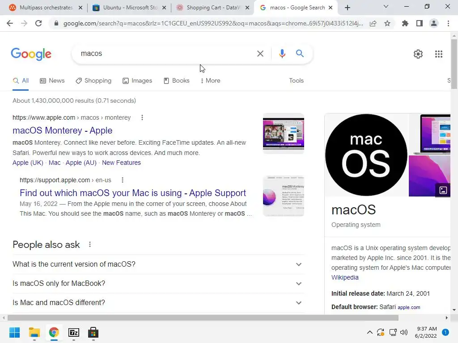Toggle the Chrome side panel icon
This screenshot has width=458, height=343.
[420, 23]
